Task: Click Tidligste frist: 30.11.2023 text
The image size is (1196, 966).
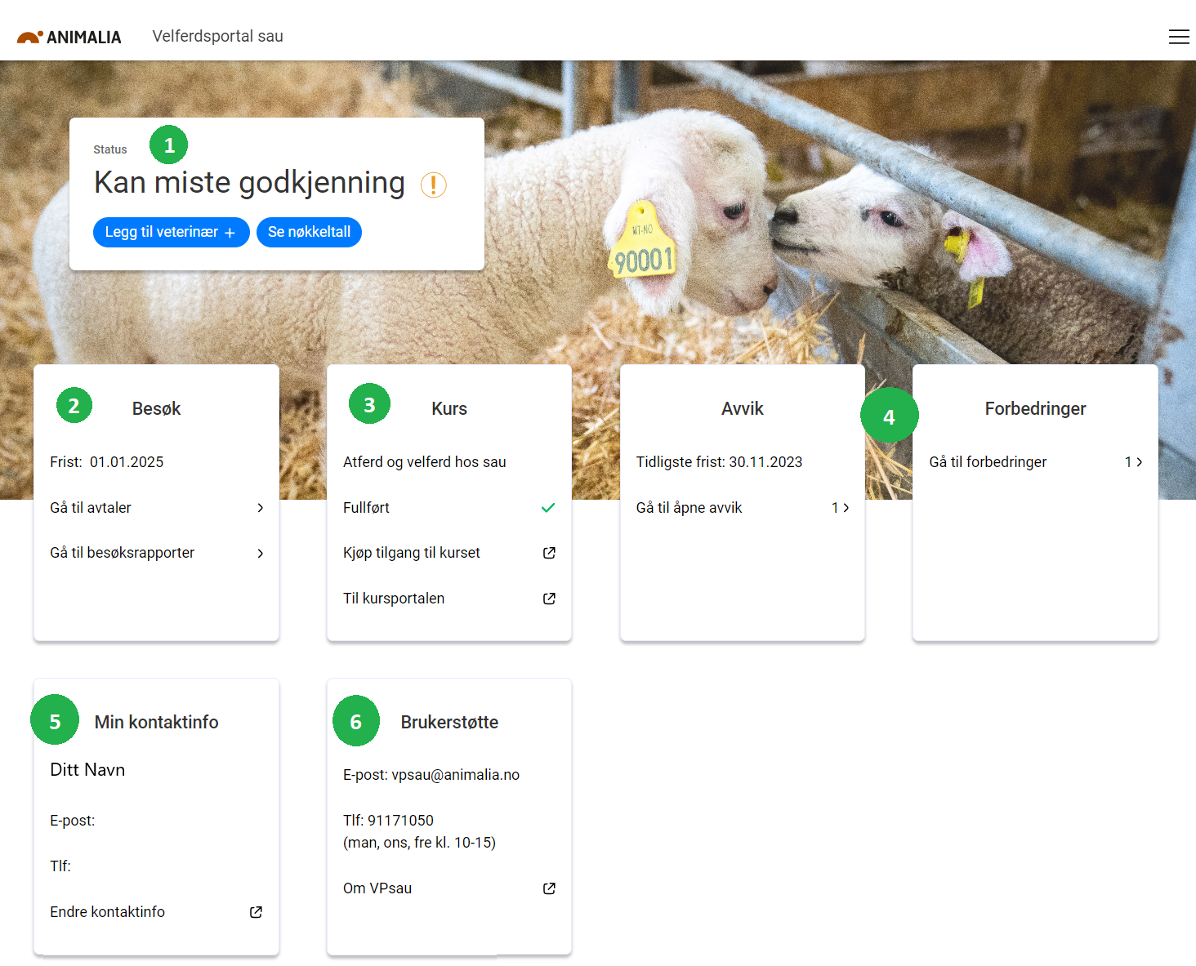Action: (719, 462)
